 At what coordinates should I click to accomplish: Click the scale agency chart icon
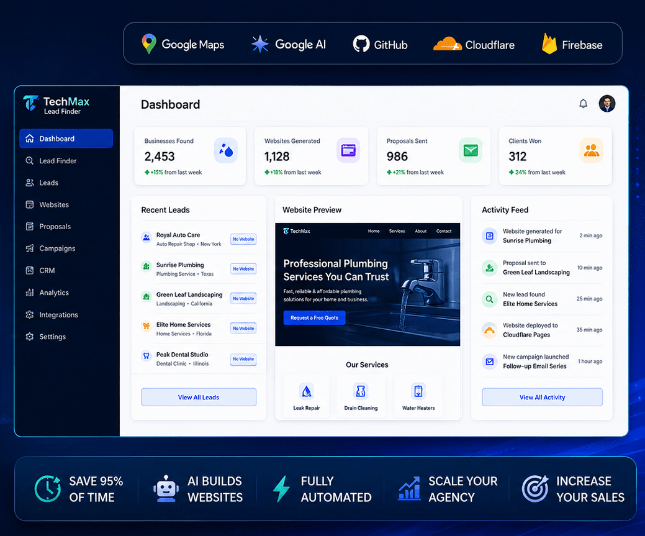pyautogui.click(x=409, y=489)
